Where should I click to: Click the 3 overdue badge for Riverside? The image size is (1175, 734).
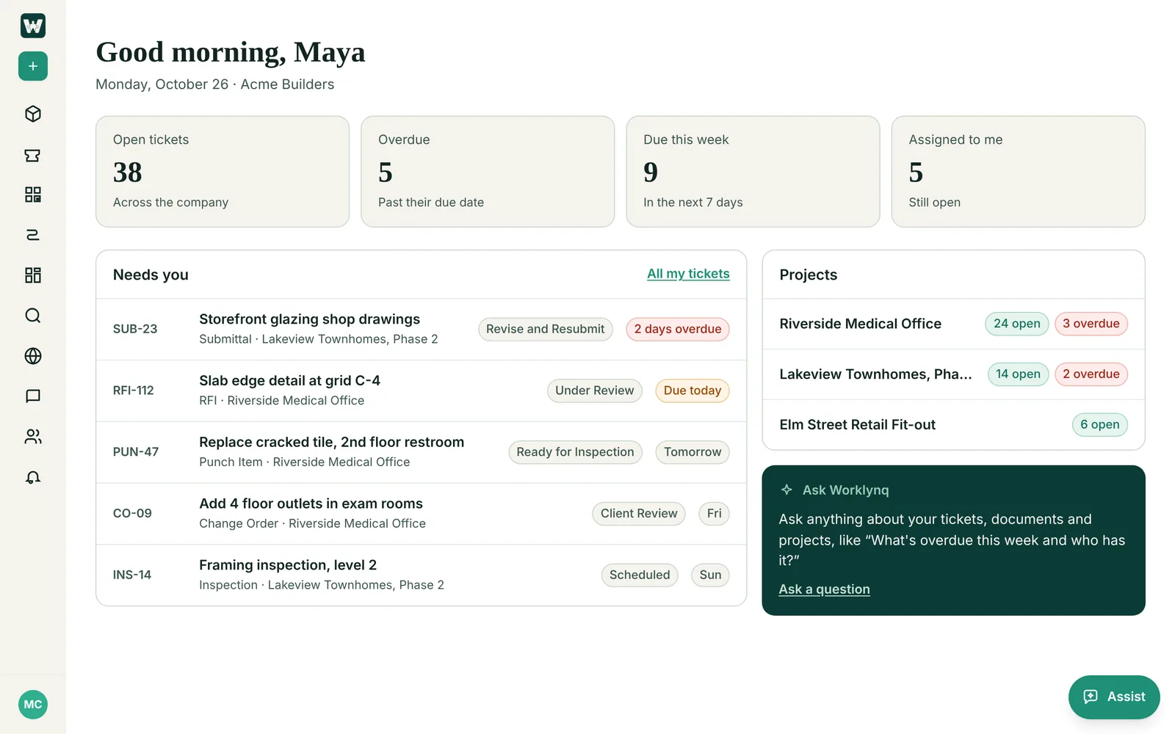tap(1091, 324)
